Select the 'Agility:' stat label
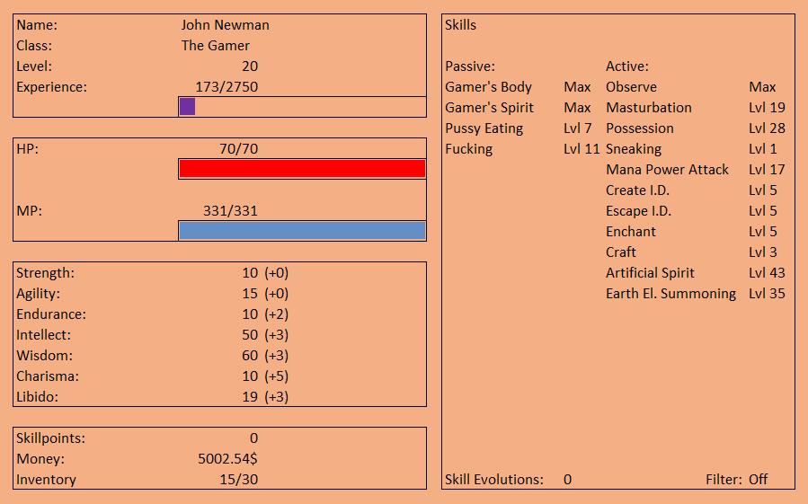 click(38, 293)
